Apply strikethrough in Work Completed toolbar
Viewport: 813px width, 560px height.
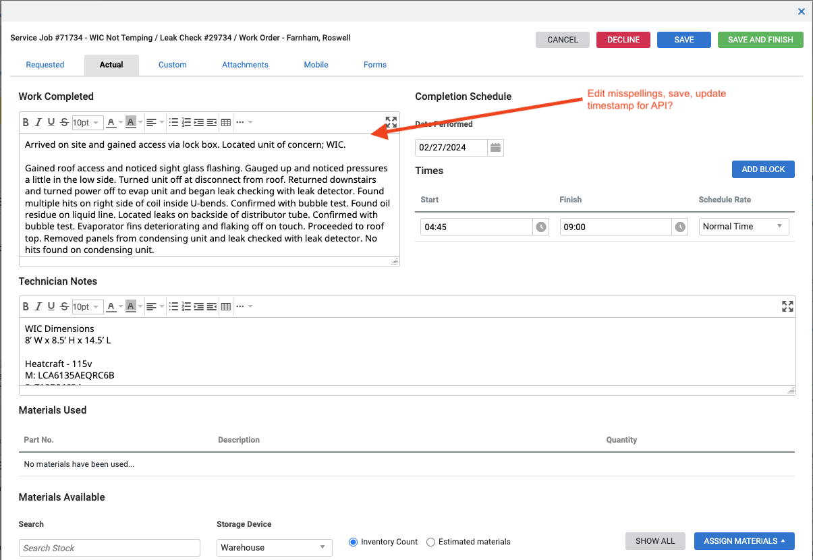click(64, 122)
